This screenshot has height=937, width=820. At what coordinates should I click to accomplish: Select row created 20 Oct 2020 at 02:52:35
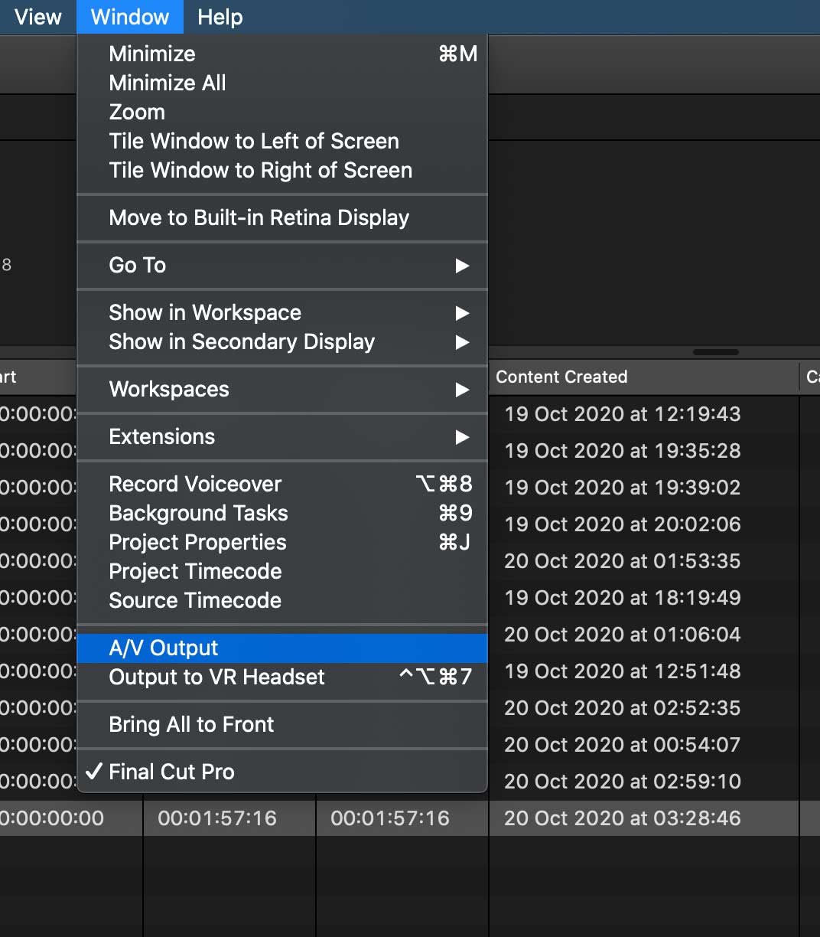(x=623, y=708)
